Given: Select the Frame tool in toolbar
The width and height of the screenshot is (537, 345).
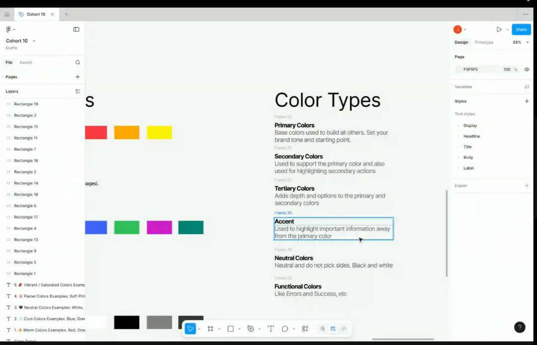Looking at the screenshot, I should pos(211,329).
